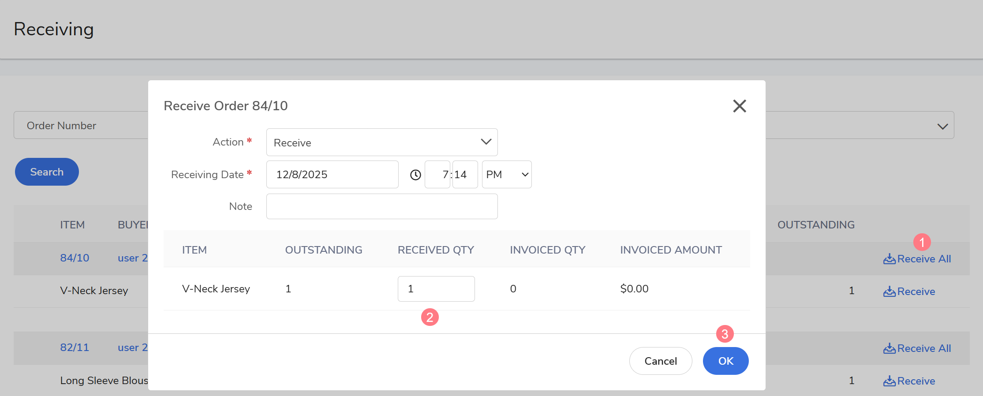
Task: Click the Receiving Date field
Action: tap(332, 175)
